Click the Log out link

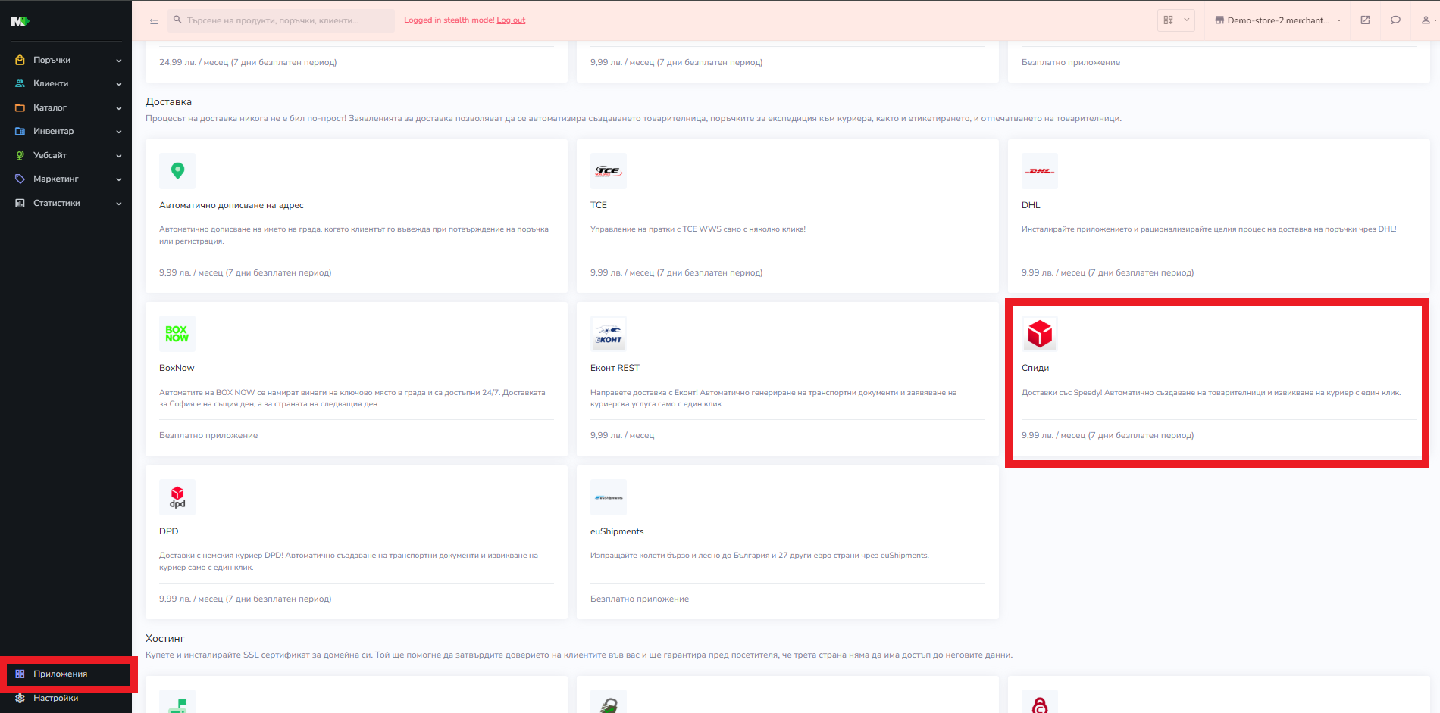(510, 20)
